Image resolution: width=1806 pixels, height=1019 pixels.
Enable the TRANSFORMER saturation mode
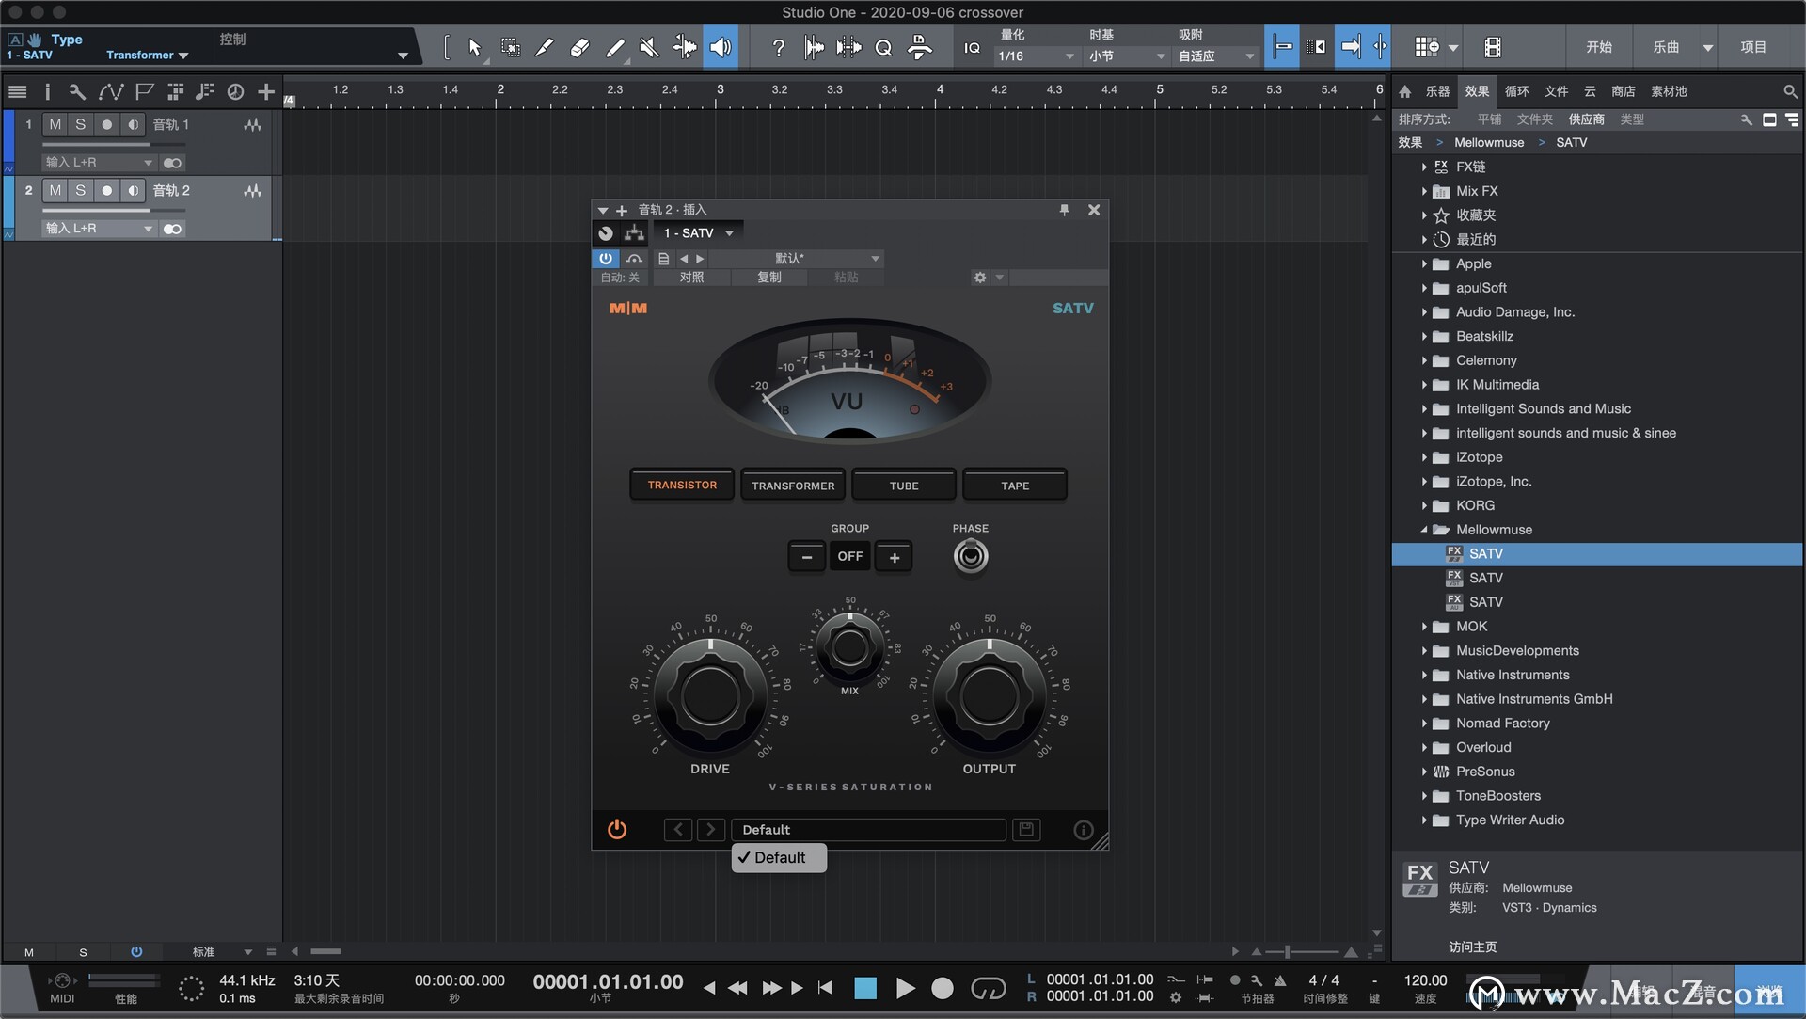(793, 486)
